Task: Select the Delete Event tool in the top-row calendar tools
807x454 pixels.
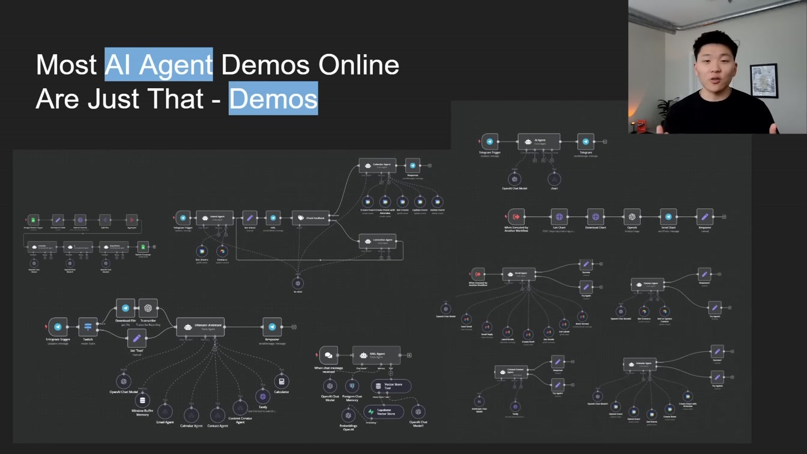Action: click(437, 202)
